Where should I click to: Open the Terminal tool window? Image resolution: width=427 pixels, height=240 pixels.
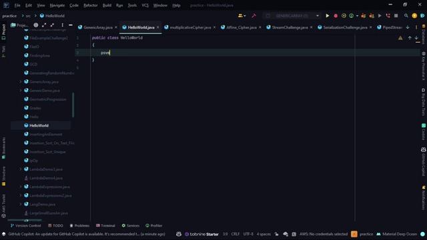pos(105,225)
